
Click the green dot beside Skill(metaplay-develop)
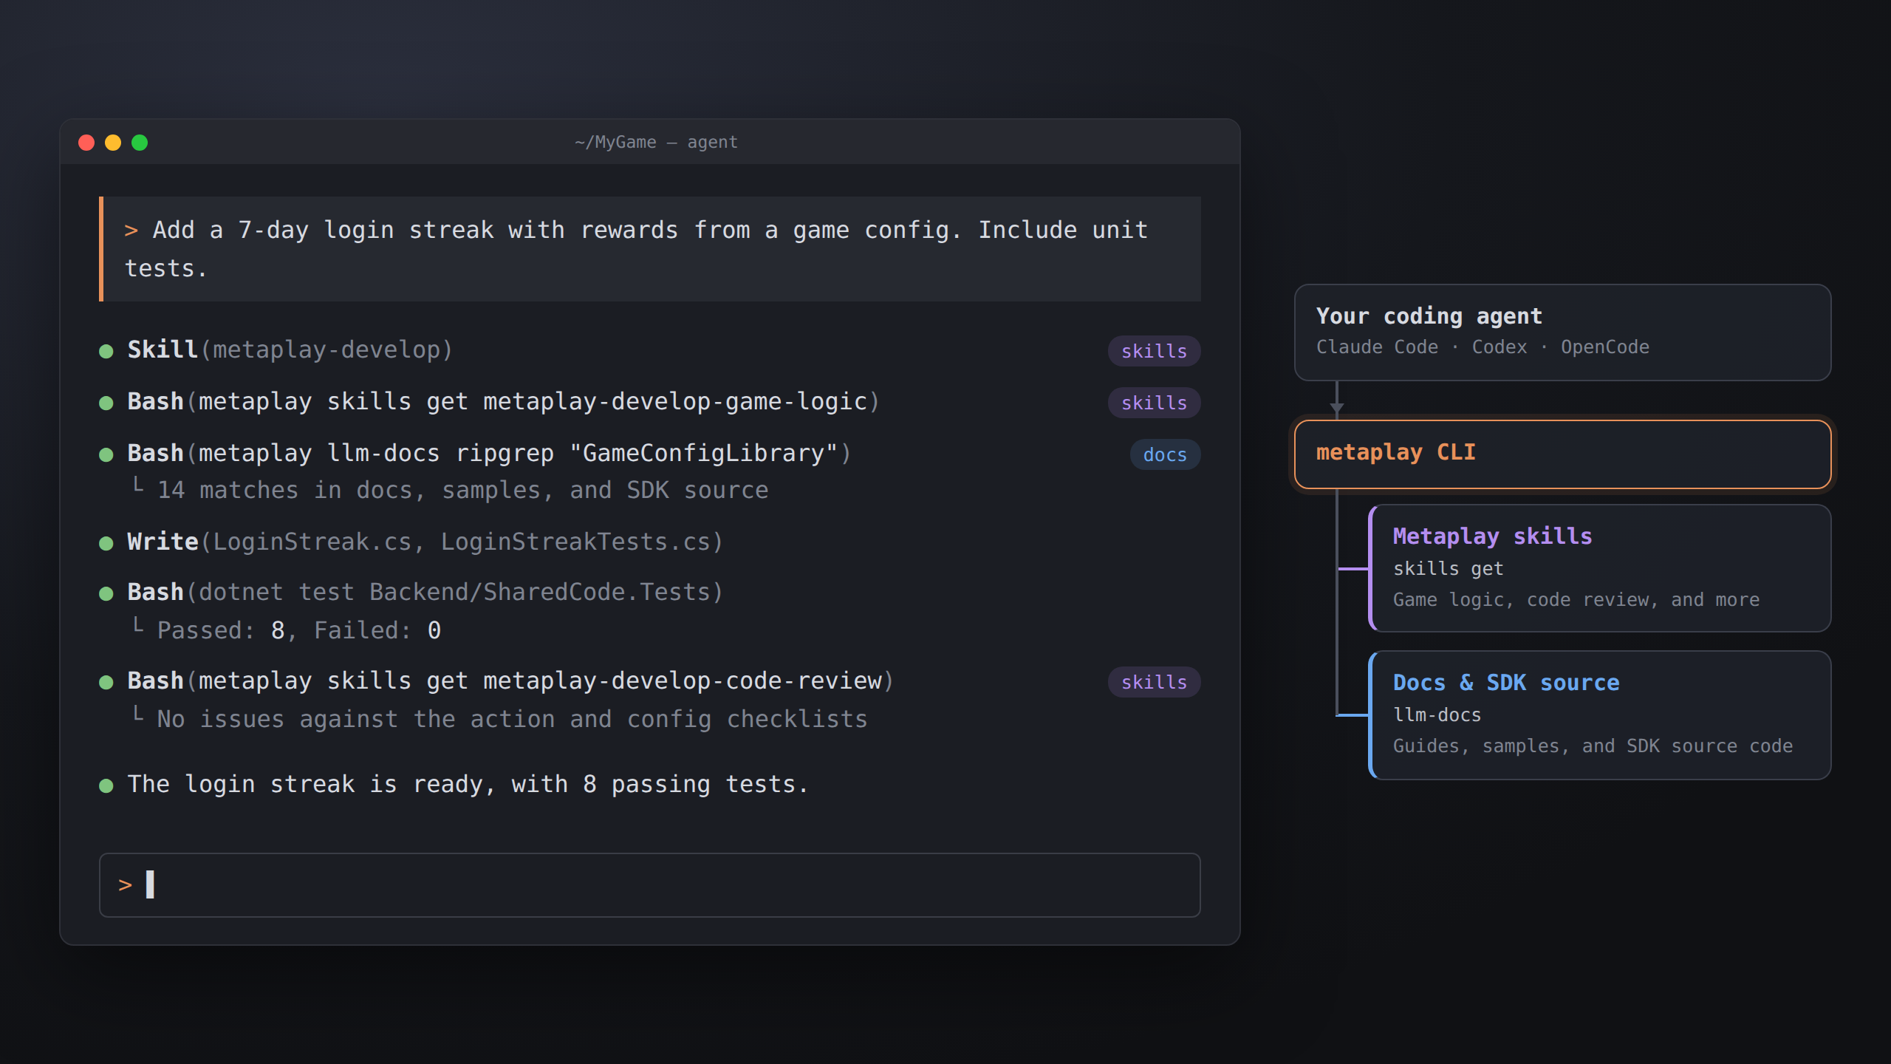pos(106,351)
